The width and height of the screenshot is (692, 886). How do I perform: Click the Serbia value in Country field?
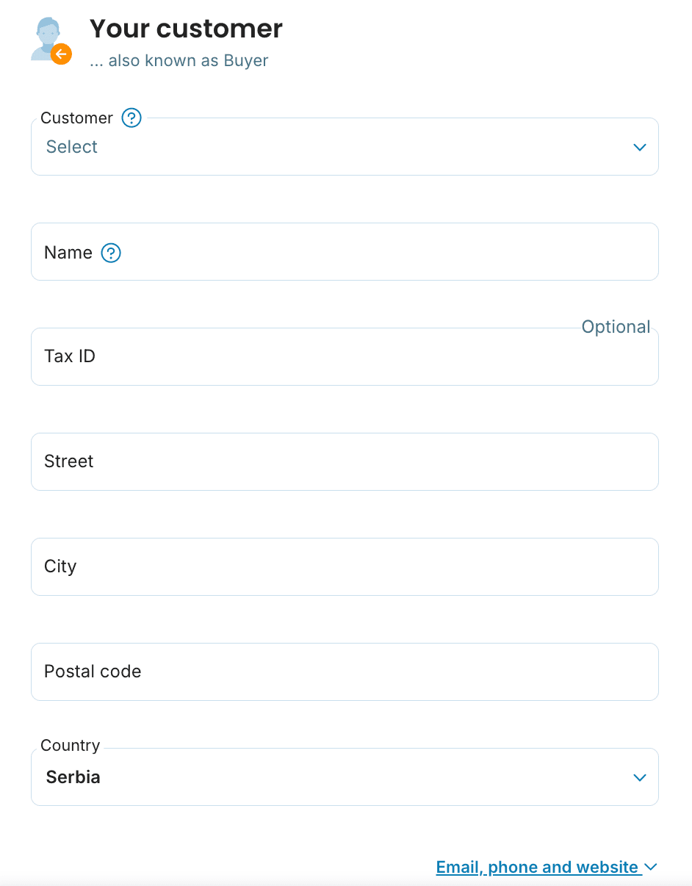pos(73,777)
